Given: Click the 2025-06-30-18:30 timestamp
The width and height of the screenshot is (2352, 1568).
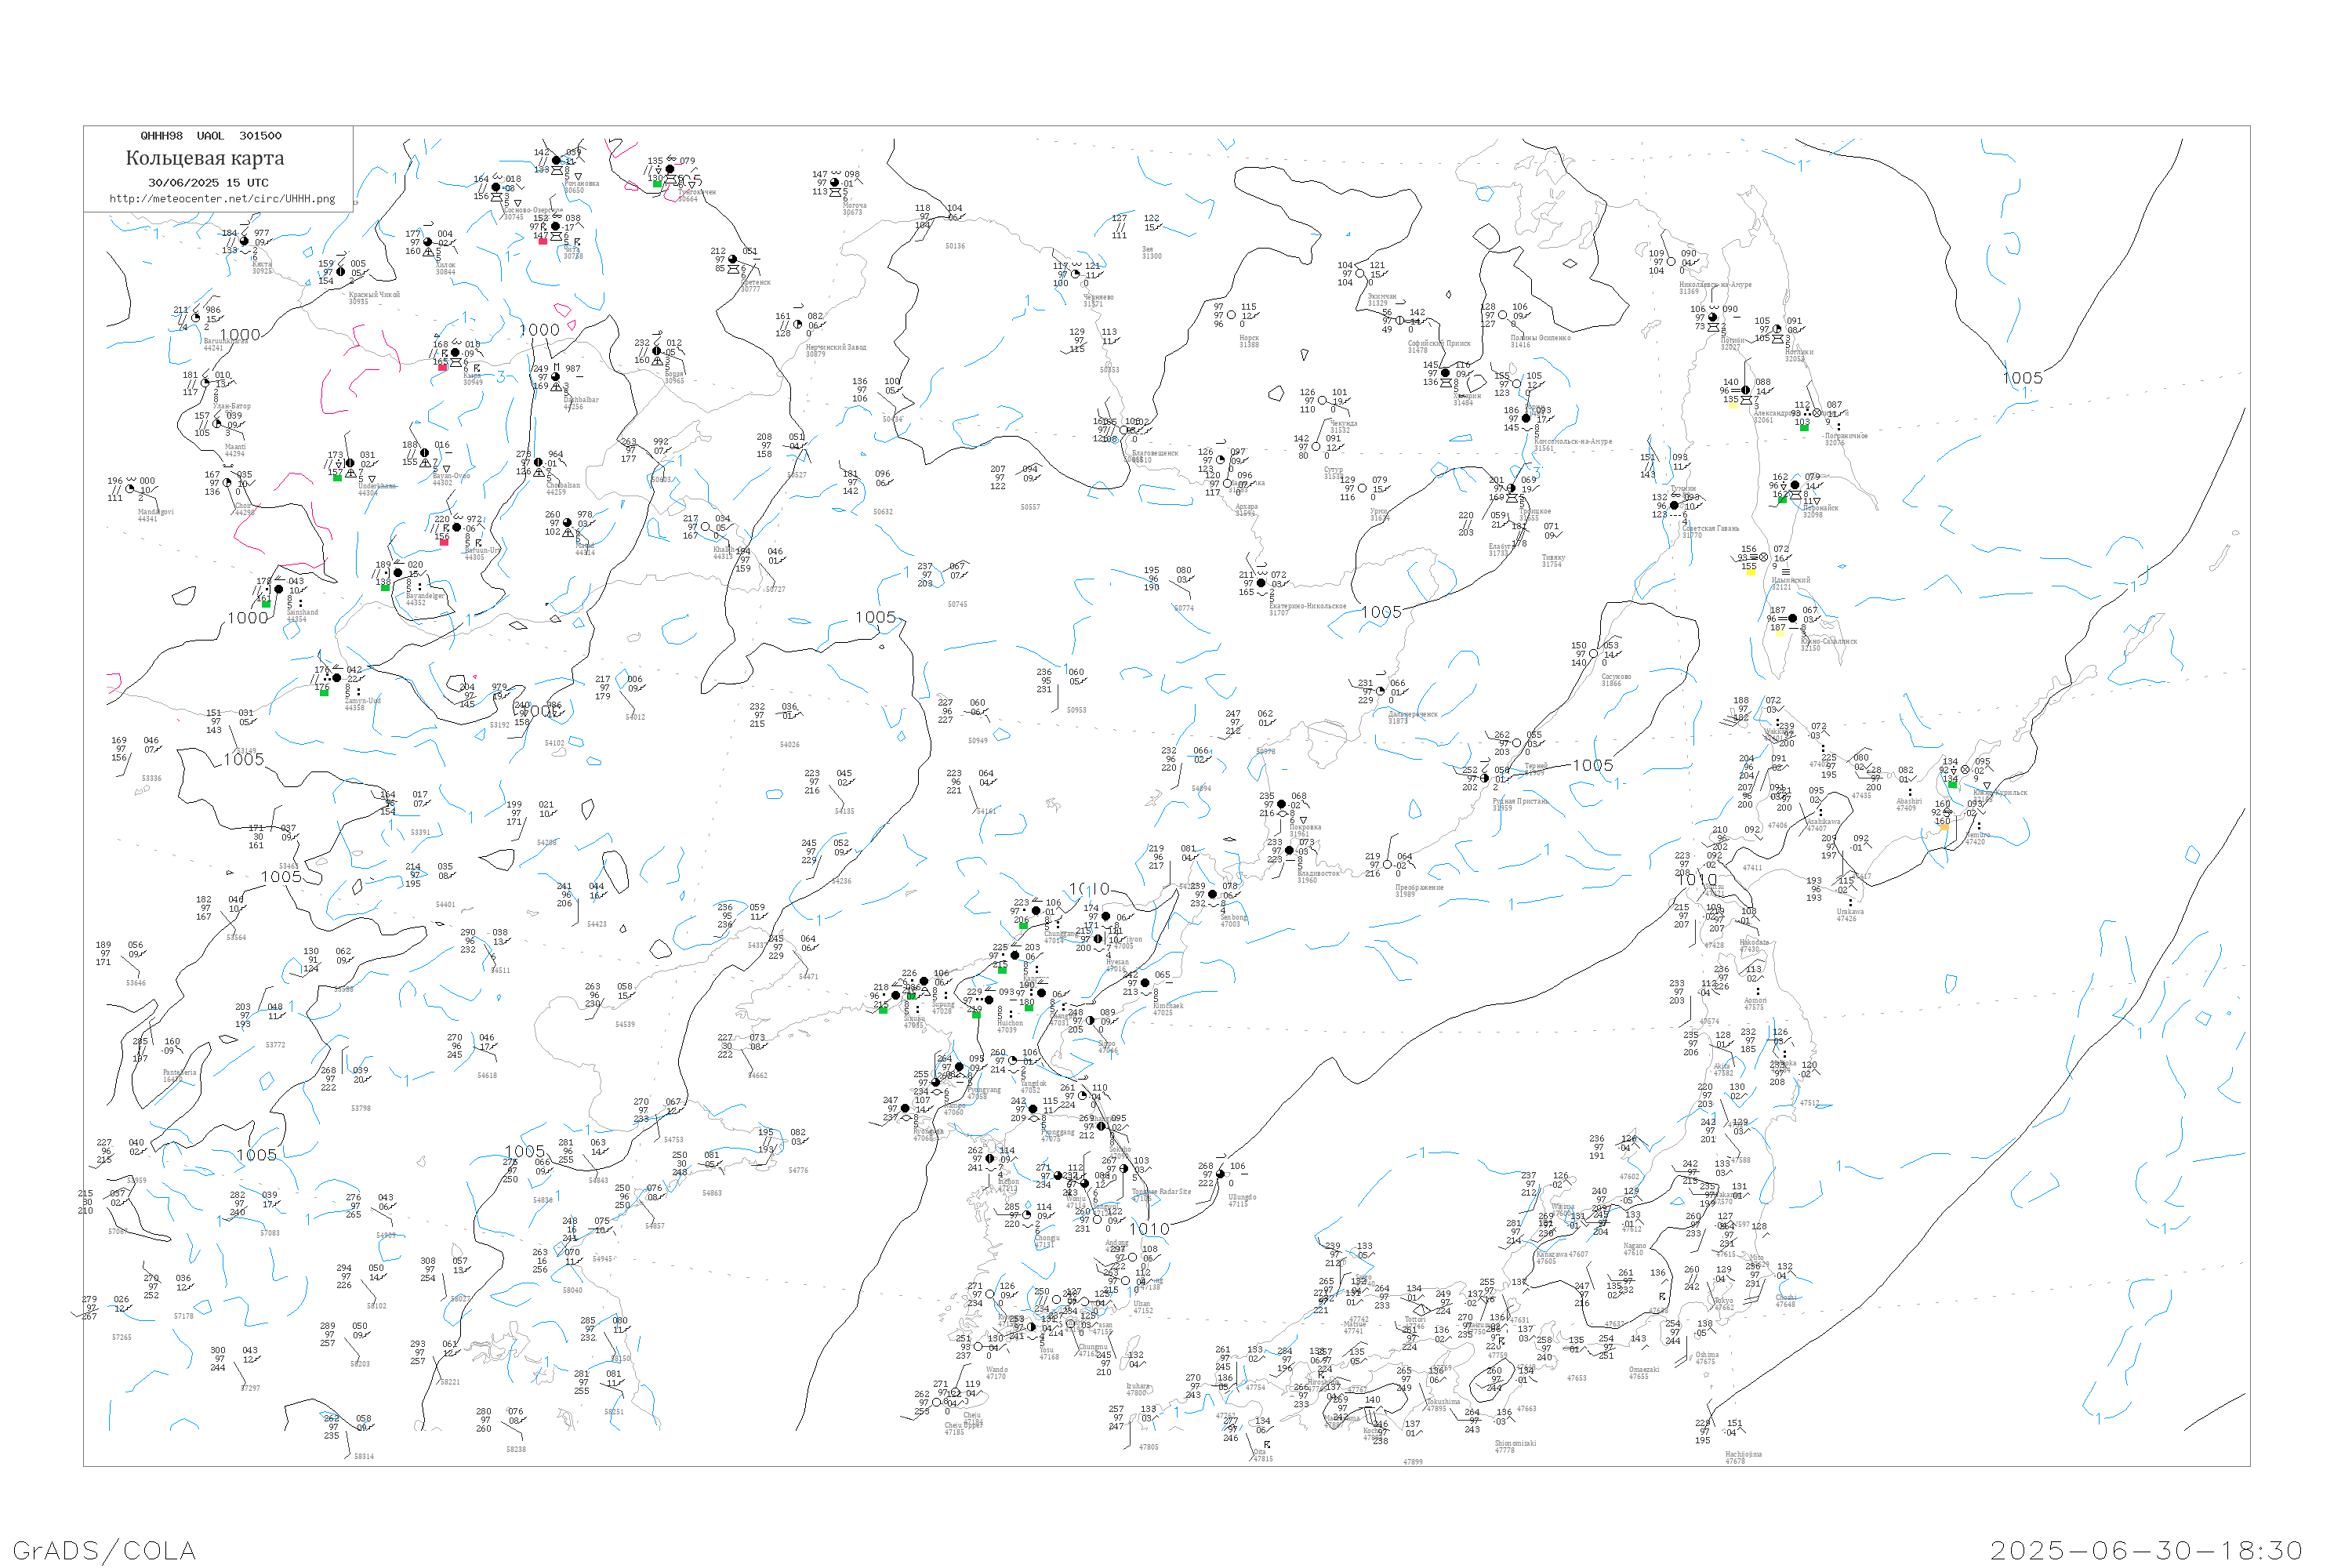Looking at the screenshot, I should point(2146,1550).
